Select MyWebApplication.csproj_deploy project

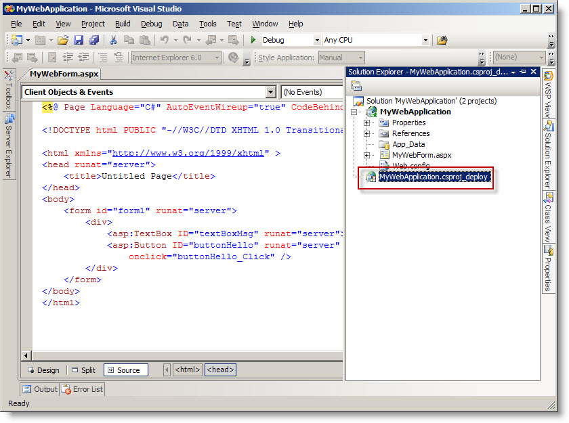click(x=434, y=177)
